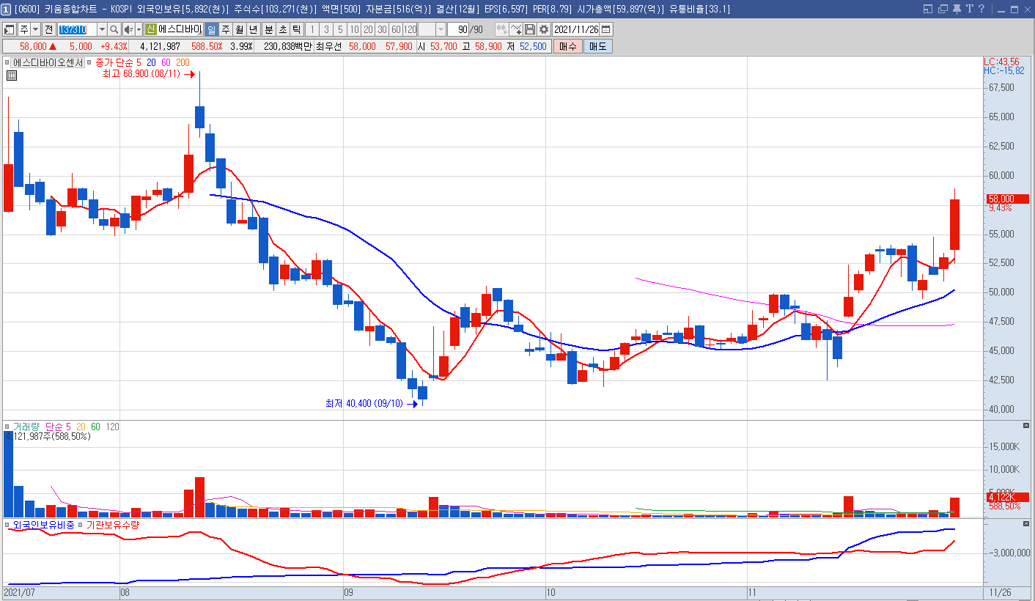The image size is (1035, 601).
Task: Click the LC:43.56 indicator box
Action: click(x=1001, y=62)
